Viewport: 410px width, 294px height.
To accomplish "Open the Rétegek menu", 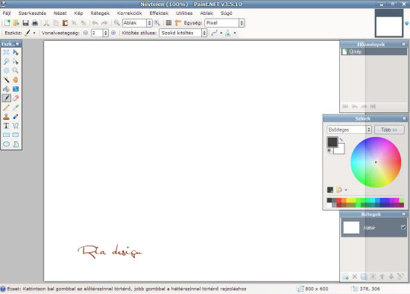I will (x=100, y=13).
